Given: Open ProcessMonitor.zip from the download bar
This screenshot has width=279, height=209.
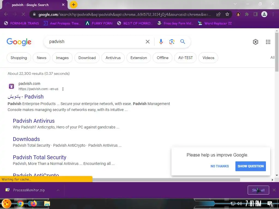Looking at the screenshot, I should 28,190.
